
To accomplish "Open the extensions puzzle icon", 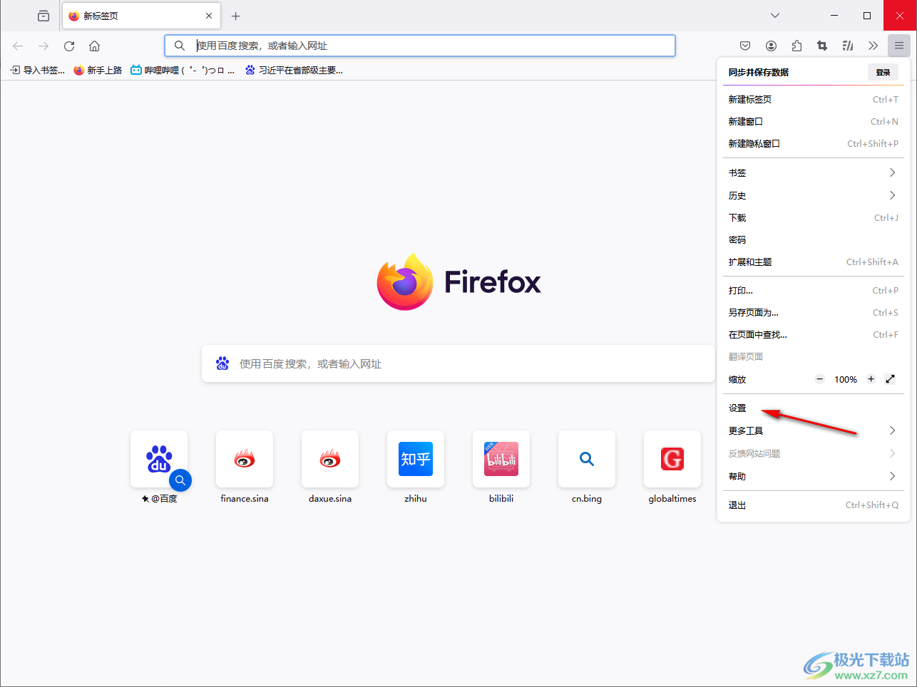I will click(796, 46).
